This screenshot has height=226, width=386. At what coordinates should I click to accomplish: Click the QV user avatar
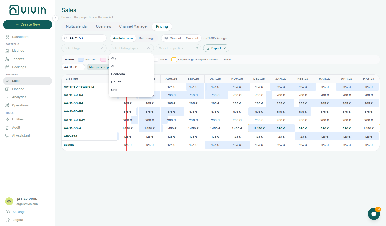point(9,201)
